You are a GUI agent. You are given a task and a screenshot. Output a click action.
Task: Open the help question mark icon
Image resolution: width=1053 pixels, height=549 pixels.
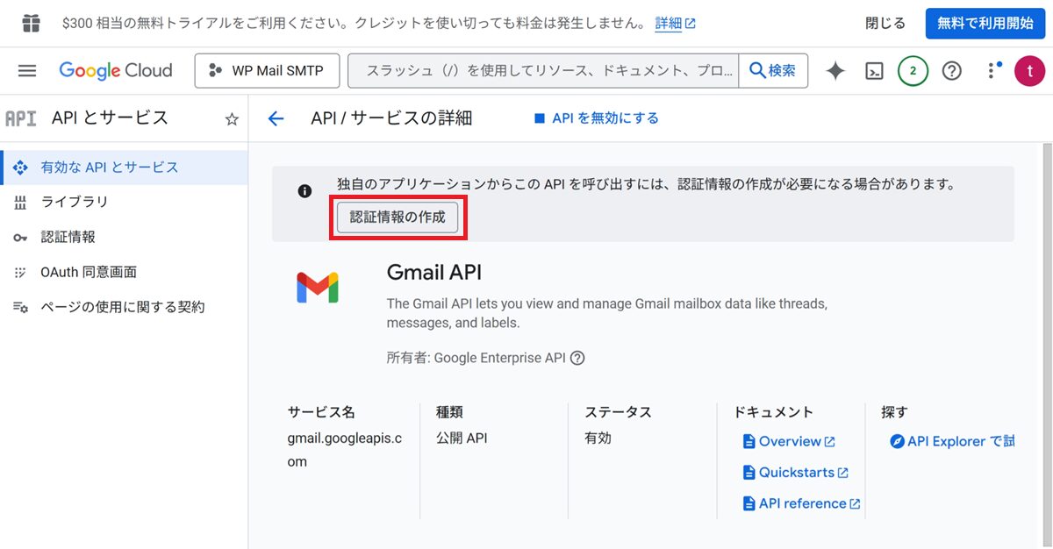952,71
